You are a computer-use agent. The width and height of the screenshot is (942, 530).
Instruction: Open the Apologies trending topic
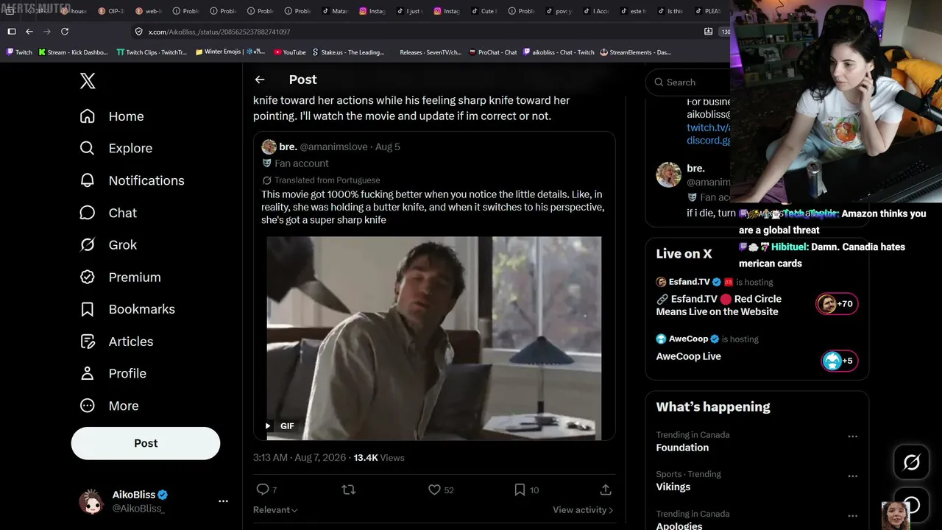click(x=679, y=526)
